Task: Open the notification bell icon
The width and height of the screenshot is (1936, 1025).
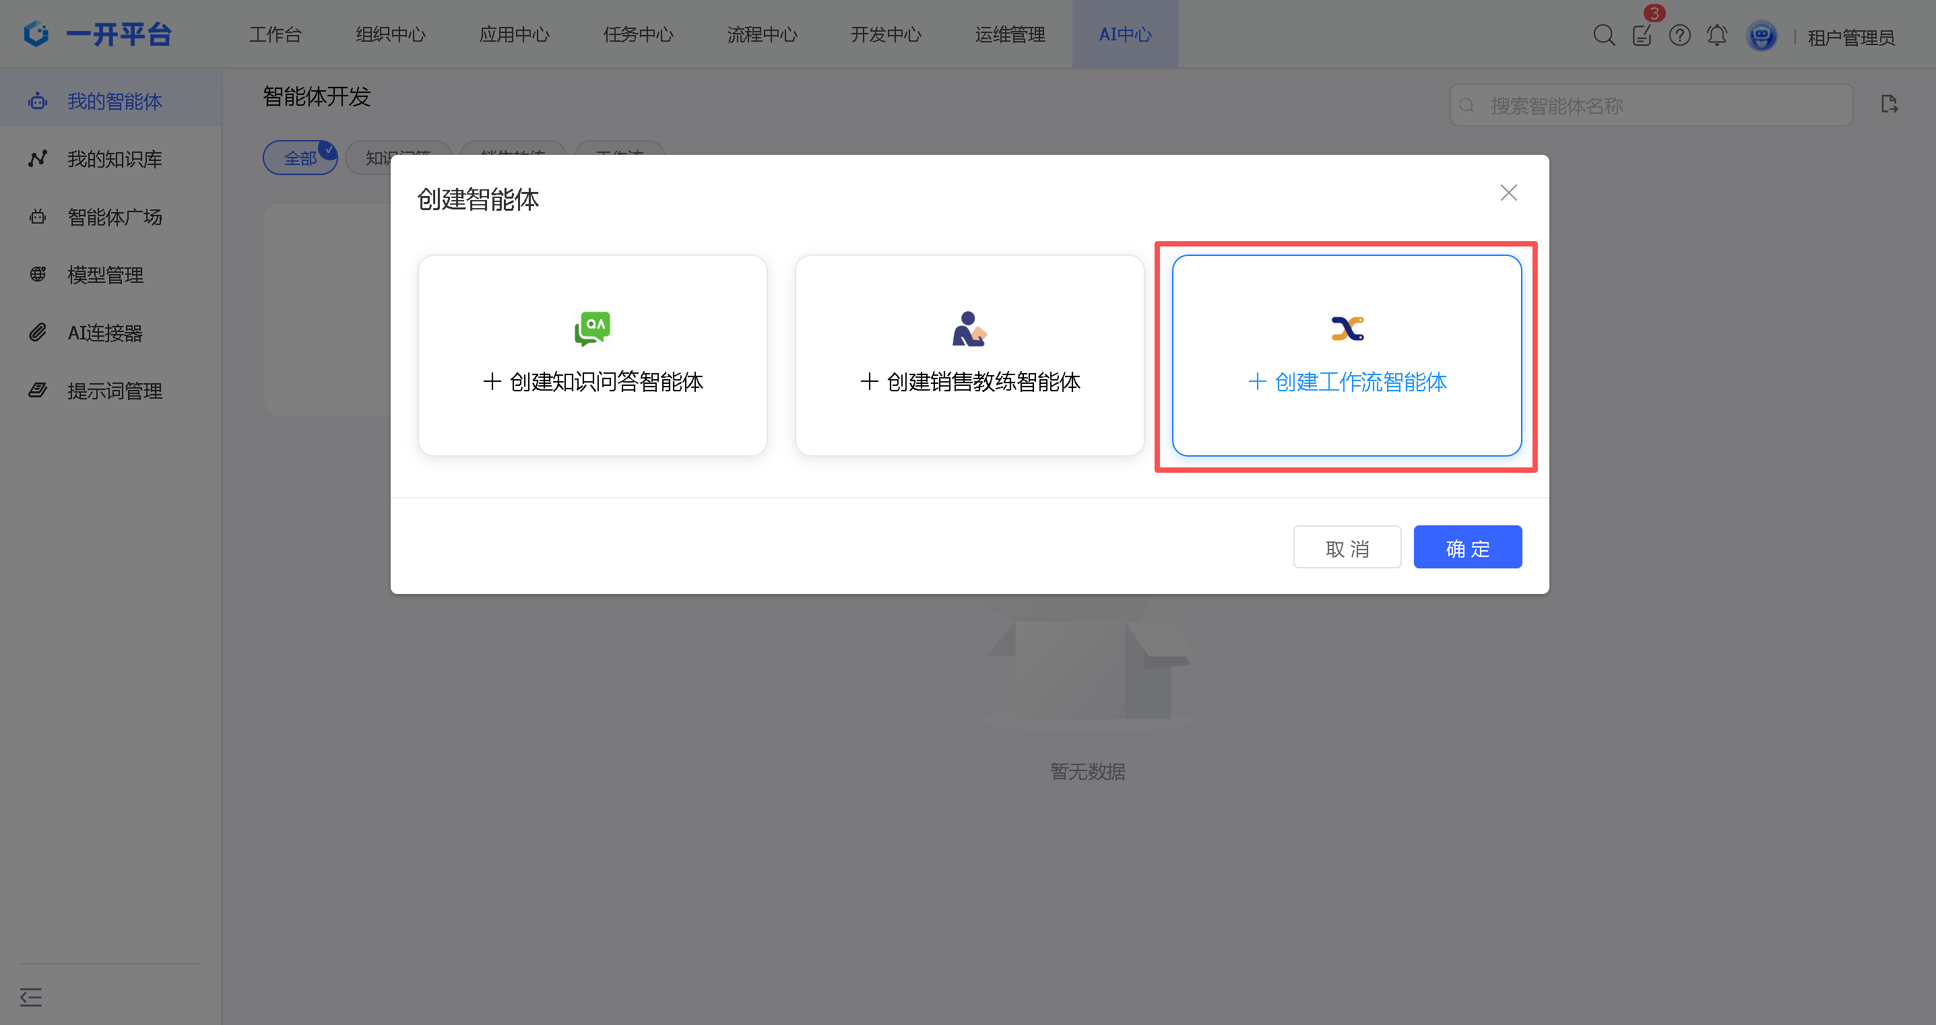Action: tap(1716, 34)
